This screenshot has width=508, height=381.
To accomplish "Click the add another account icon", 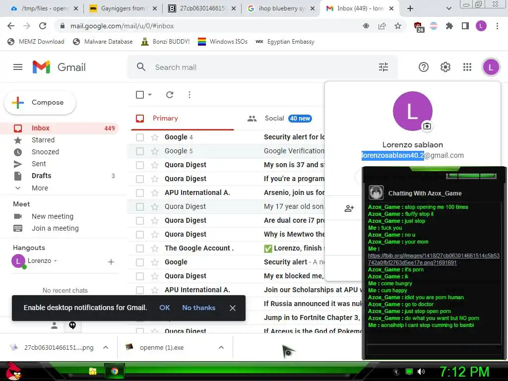I will click(349, 208).
